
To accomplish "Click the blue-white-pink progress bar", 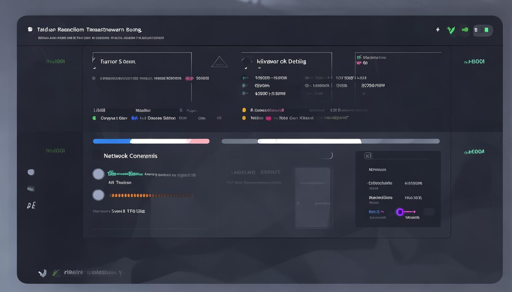I will (x=151, y=141).
